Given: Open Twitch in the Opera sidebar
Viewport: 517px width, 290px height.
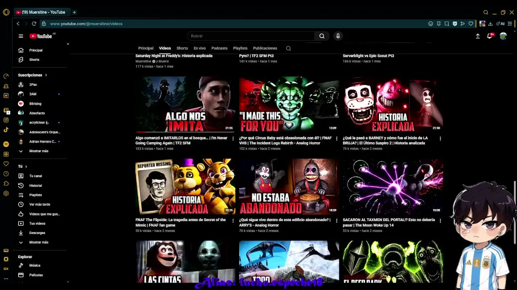Looking at the screenshot, I should click(x=6, y=110).
